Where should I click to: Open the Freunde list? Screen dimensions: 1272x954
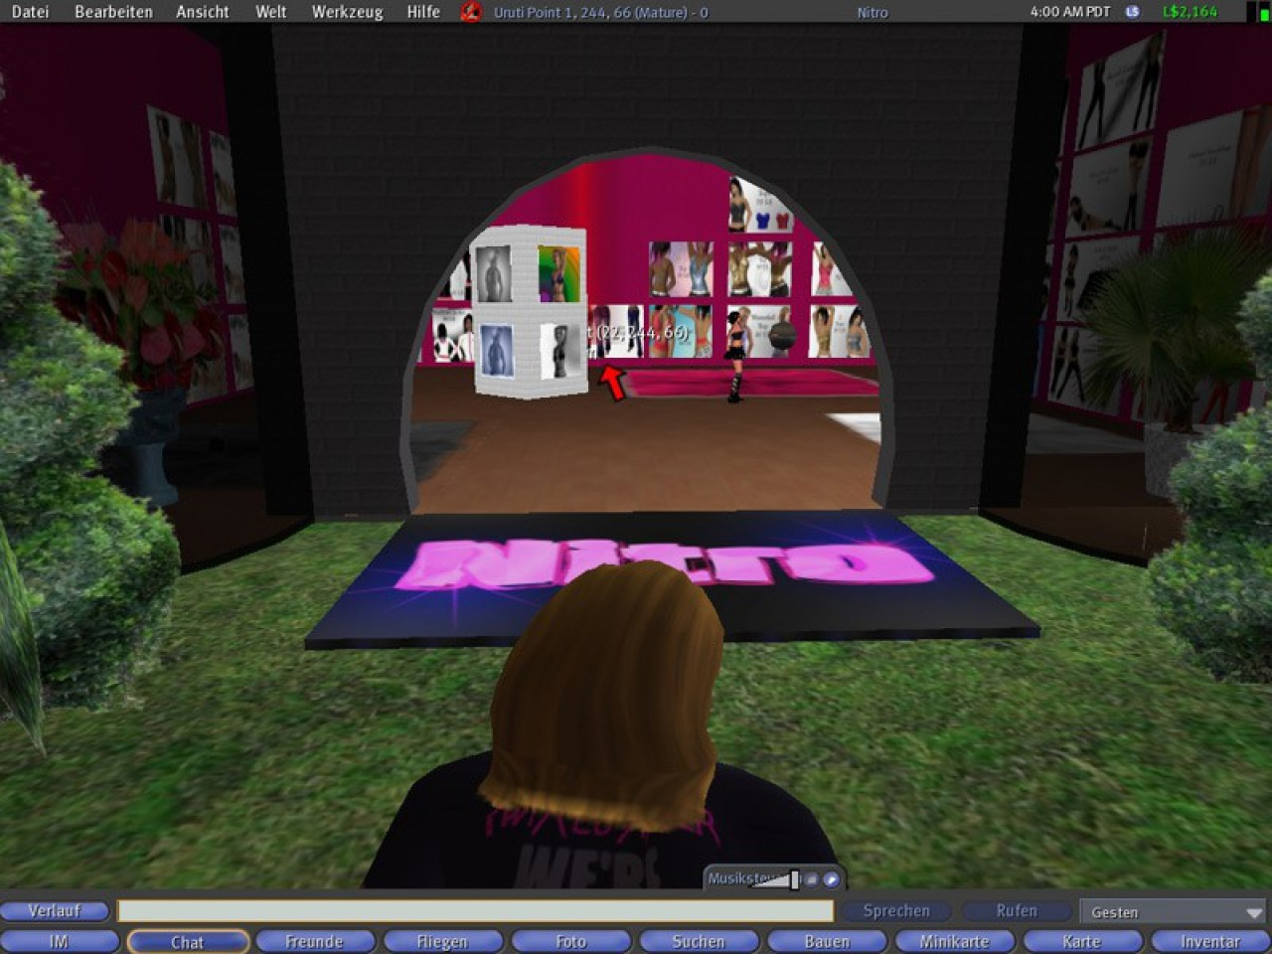point(314,941)
